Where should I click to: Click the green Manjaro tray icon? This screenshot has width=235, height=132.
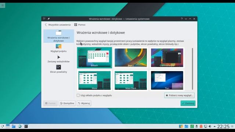point(192,126)
